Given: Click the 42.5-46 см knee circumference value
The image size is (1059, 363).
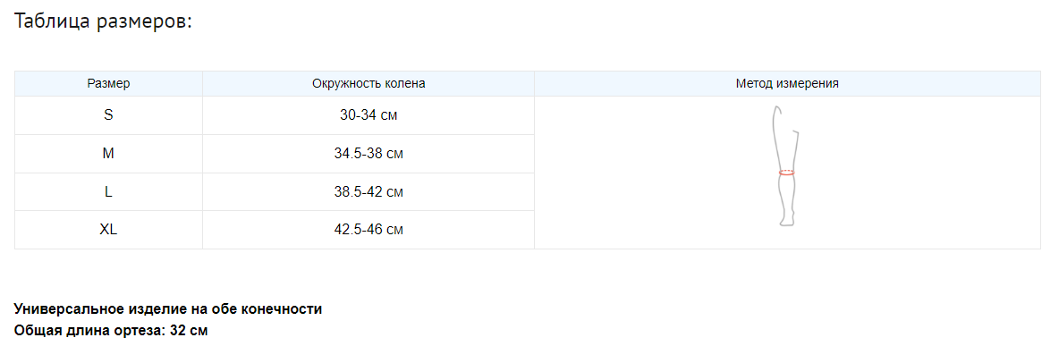Looking at the screenshot, I should click(x=369, y=230).
